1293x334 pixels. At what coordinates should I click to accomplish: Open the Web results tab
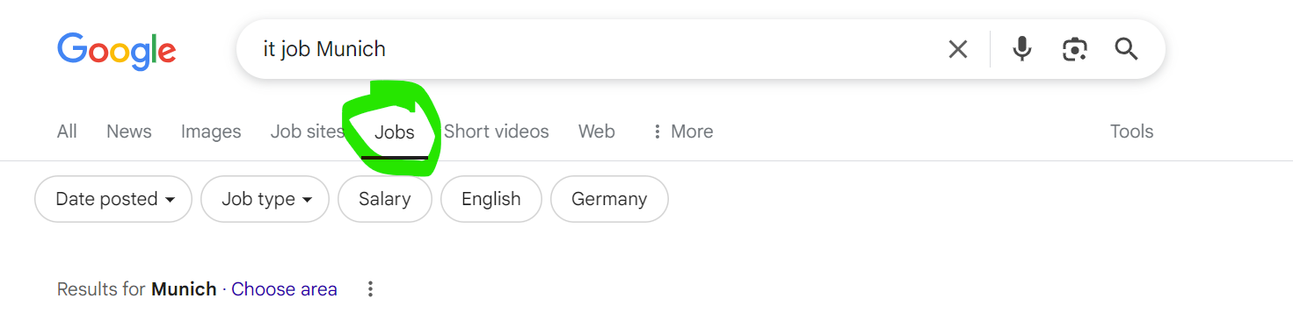click(597, 131)
